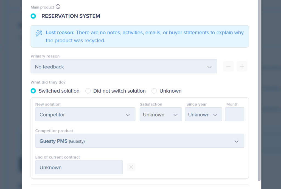Click the 'What did they do?' label
Image resolution: width=281 pixels, height=189 pixels.
[x=48, y=82]
